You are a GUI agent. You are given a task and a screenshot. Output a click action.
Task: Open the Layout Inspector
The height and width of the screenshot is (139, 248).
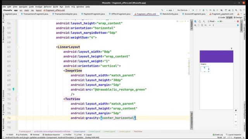[234, 135]
